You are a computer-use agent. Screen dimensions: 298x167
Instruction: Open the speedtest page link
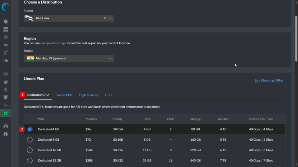[53, 43]
